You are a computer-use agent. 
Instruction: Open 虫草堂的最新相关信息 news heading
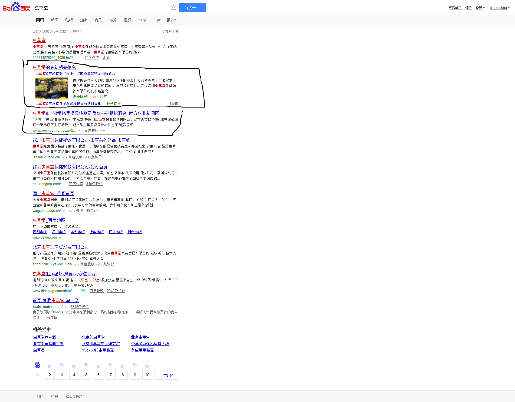(54, 67)
